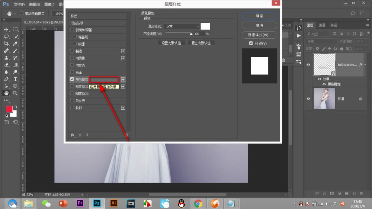Viewport: 372px width, 209px height.
Task: Open the 混合模式 dropdown showing 正常
Action: coord(182,26)
